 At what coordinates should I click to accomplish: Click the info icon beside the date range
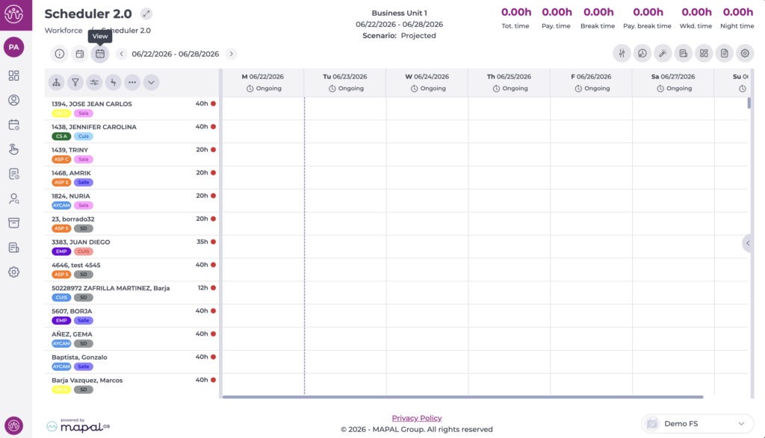pyautogui.click(x=60, y=54)
